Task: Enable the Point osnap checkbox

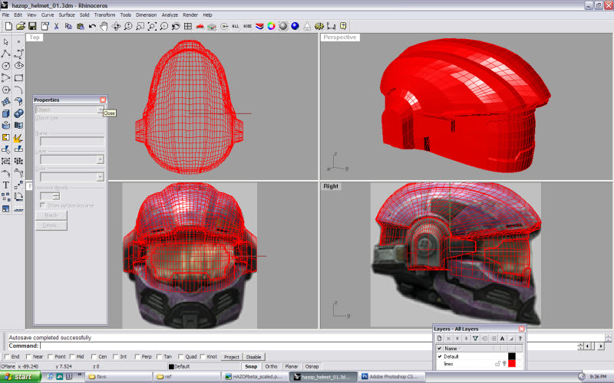Action: point(50,356)
